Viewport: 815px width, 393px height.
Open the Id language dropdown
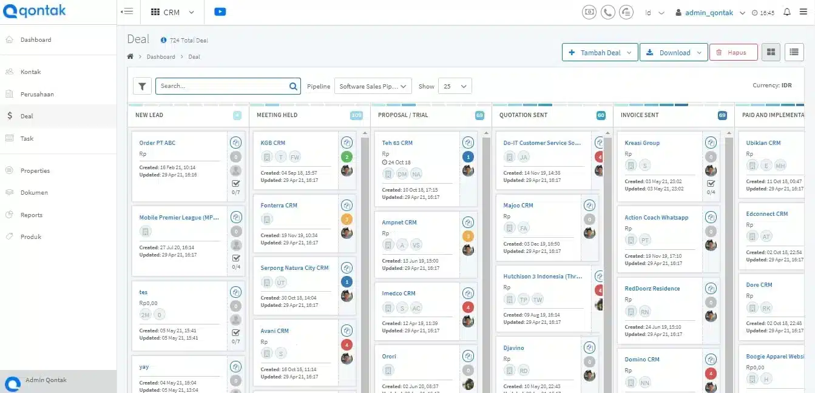654,12
